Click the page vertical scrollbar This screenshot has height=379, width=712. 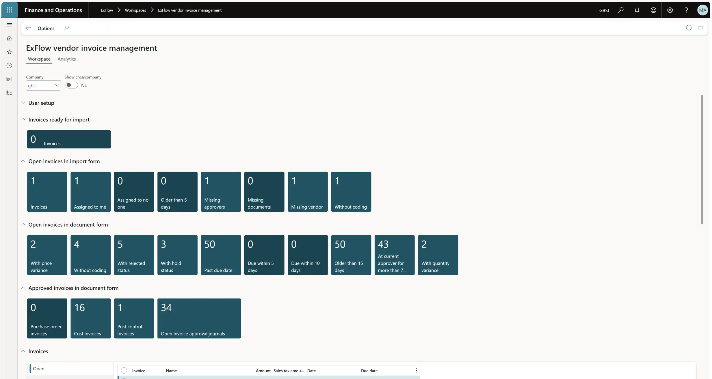point(702,160)
